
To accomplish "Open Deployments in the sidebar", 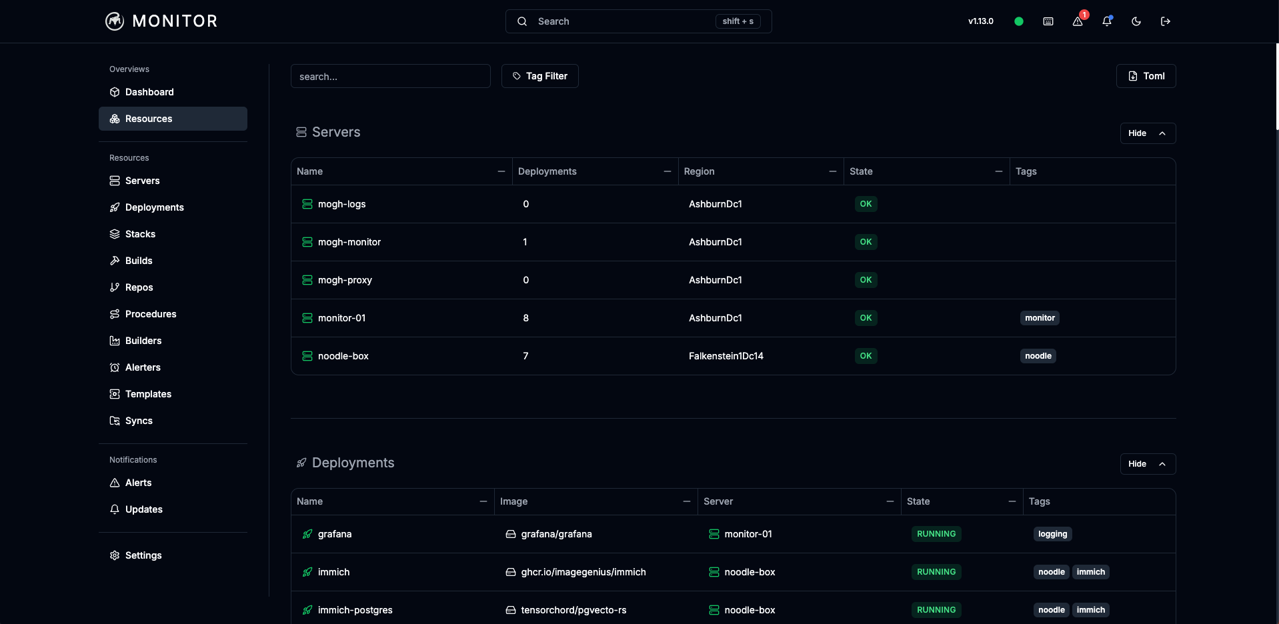I will tap(173, 207).
